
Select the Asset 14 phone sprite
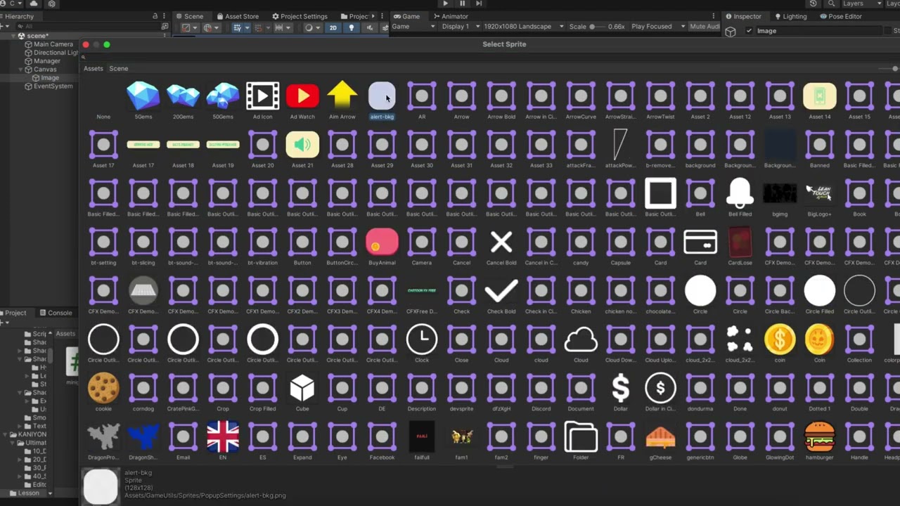(x=820, y=96)
